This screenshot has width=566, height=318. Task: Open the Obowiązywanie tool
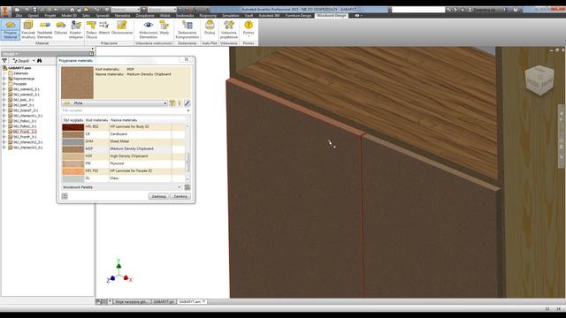tap(122, 28)
